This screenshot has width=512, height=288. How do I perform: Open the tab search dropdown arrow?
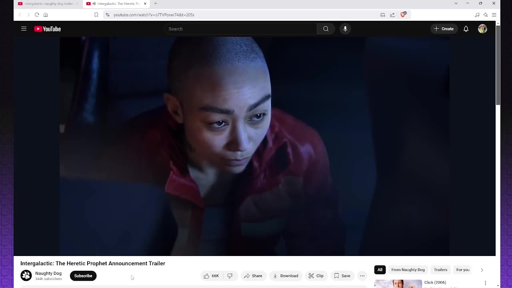pos(456,4)
